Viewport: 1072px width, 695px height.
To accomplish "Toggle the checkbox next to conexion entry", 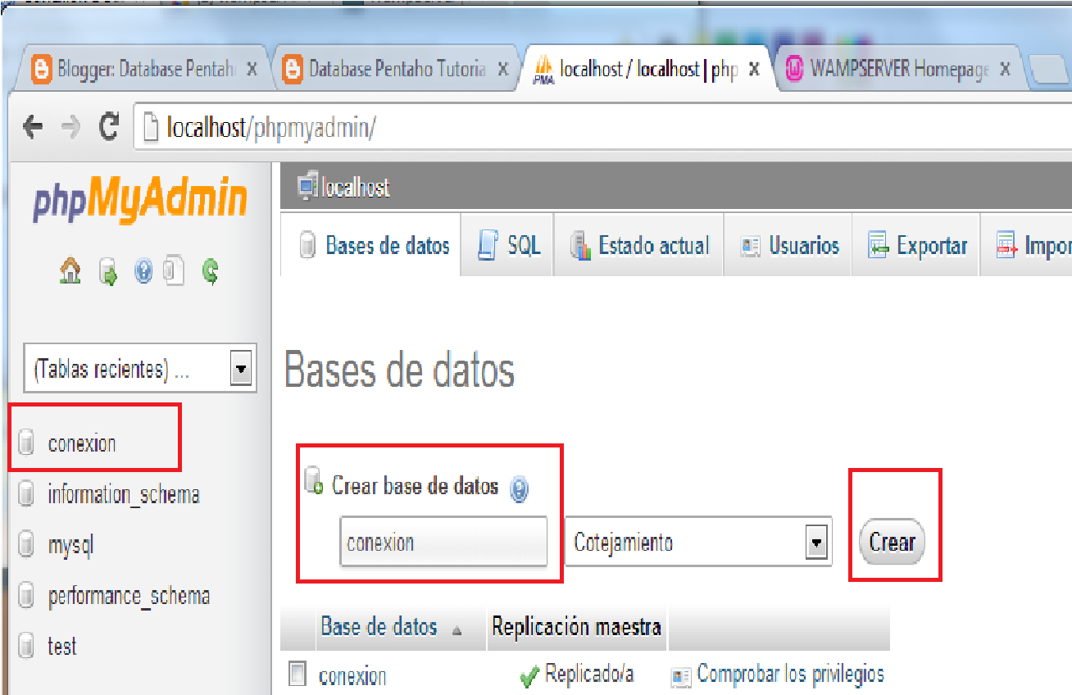I will pyautogui.click(x=298, y=674).
